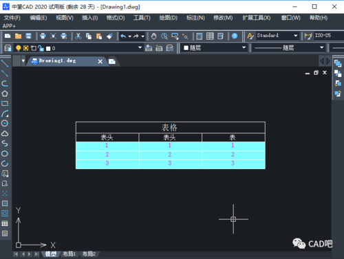Open the 绘图(D) menu
Screen dimensions: 344x259
(169, 18)
